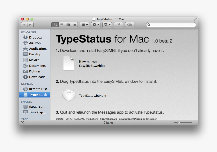217x152 pixels.
Task: Click the "2 items" status bar text
Action: [108, 123]
